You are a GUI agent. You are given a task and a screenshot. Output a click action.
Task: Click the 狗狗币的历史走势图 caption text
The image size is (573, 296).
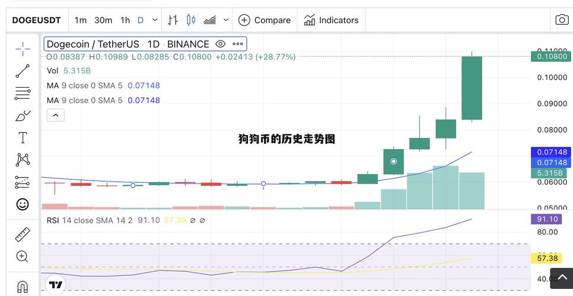tap(287, 139)
